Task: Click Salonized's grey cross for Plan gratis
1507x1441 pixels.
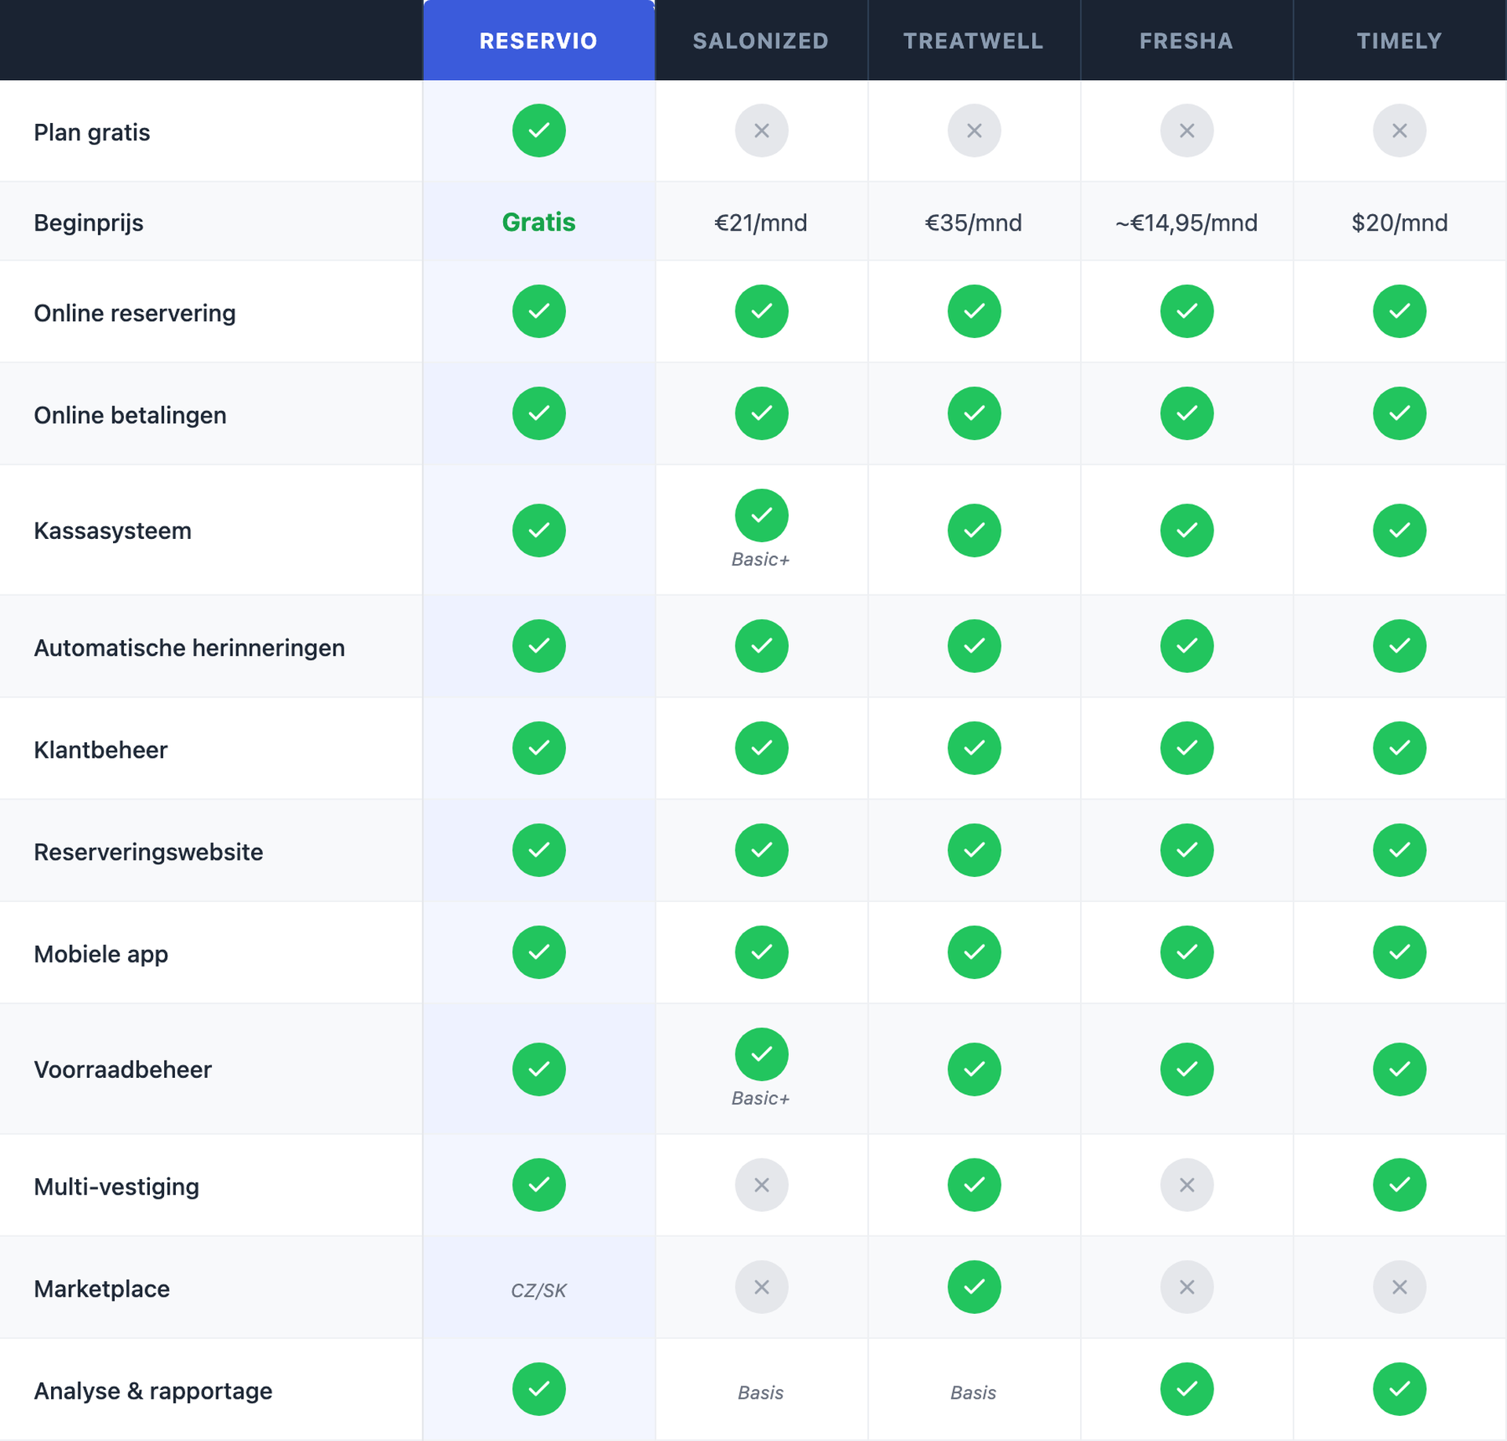Action: coord(761,130)
